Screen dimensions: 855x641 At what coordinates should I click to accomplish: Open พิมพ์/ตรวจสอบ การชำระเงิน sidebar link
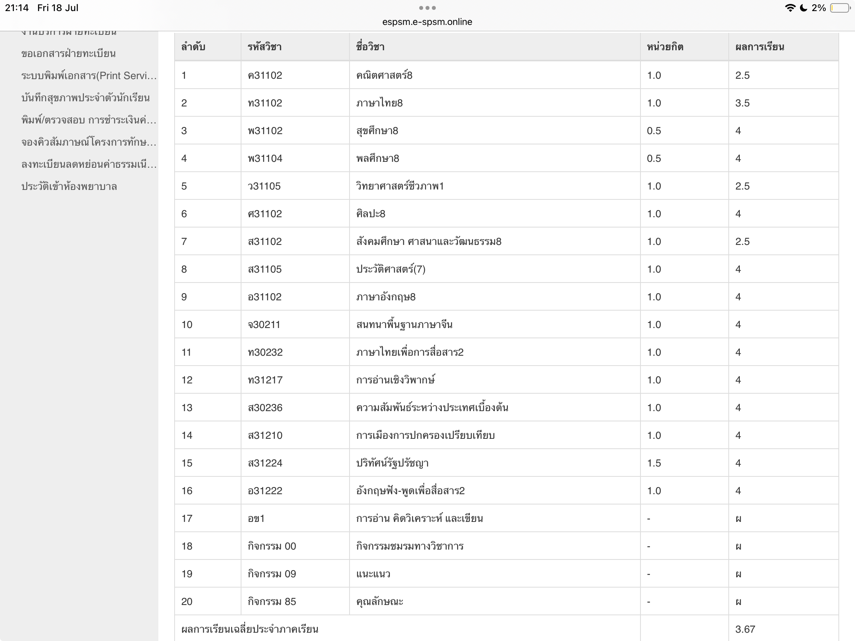pos(89,120)
